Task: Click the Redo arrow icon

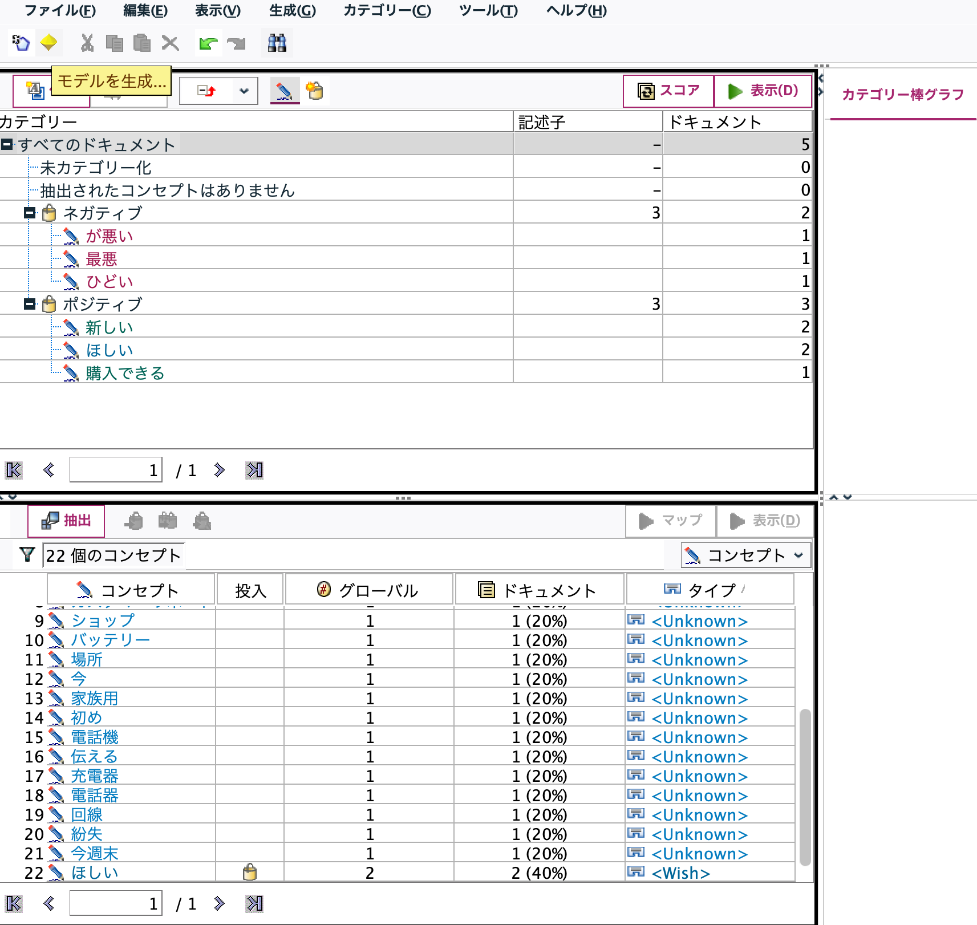Action: click(x=237, y=43)
